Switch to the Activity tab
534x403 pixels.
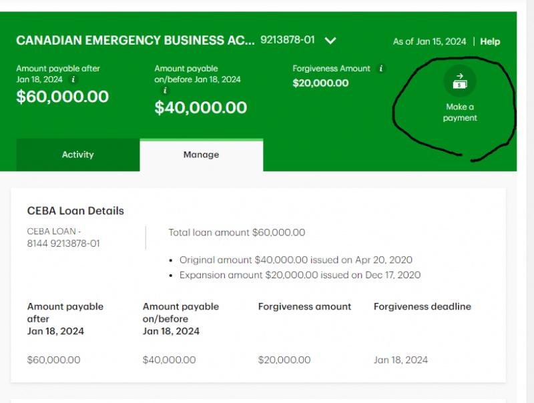(78, 155)
